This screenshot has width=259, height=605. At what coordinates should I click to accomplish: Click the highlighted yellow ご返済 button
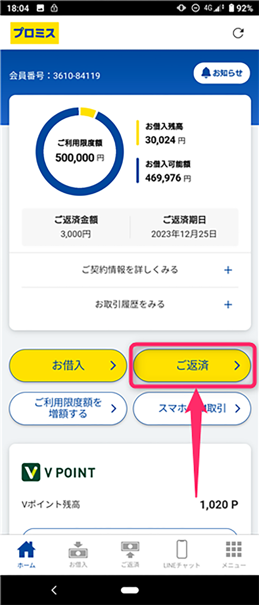click(x=192, y=365)
